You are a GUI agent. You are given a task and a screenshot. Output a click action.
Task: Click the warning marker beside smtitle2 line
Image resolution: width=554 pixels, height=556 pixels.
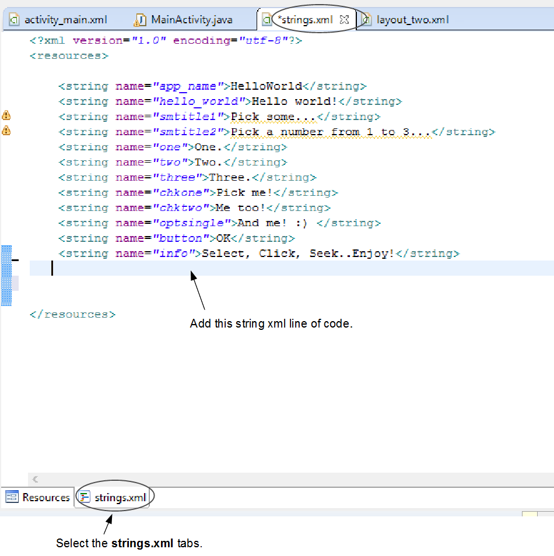[6, 131]
